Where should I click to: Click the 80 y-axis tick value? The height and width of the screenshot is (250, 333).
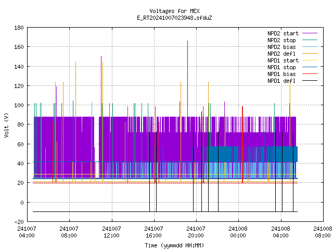coord(20,124)
